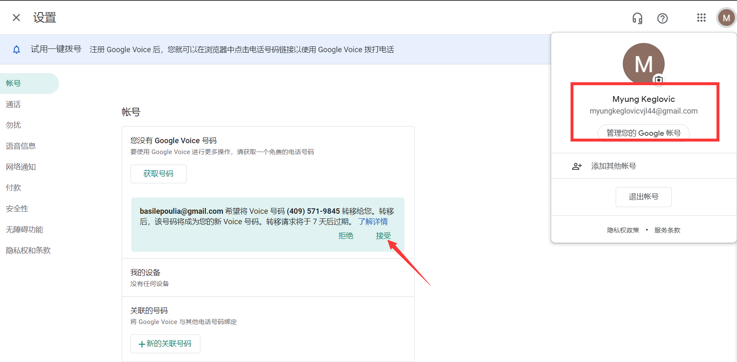Reject the number transfer with 拒绝
Image resolution: width=737 pixels, height=362 pixels.
[346, 236]
